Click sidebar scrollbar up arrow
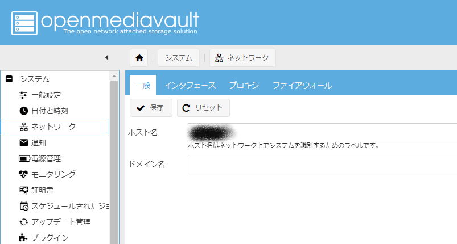 tap(114, 76)
